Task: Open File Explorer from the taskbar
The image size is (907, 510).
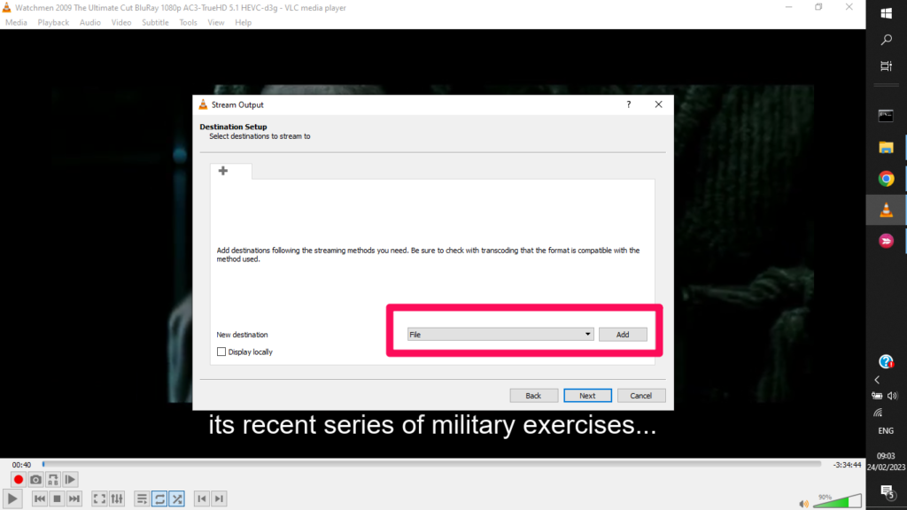Action: pos(886,147)
